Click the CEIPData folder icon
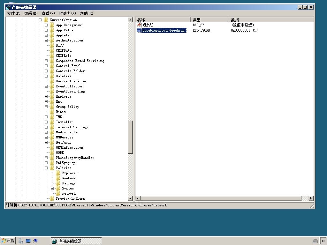The width and height of the screenshot is (327, 245). pyautogui.click(x=52, y=50)
